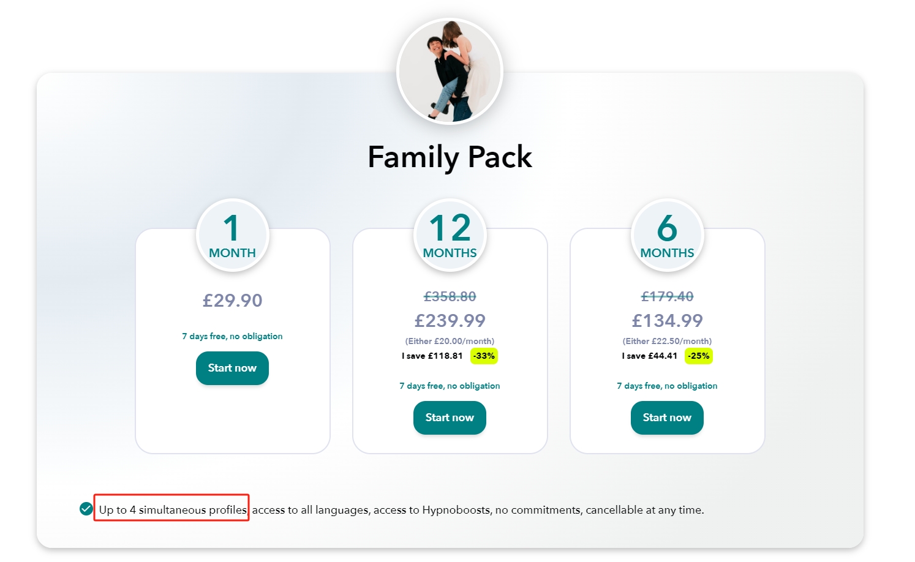The image size is (915, 562).
Task: Start the 12 months plan now
Action: click(450, 418)
